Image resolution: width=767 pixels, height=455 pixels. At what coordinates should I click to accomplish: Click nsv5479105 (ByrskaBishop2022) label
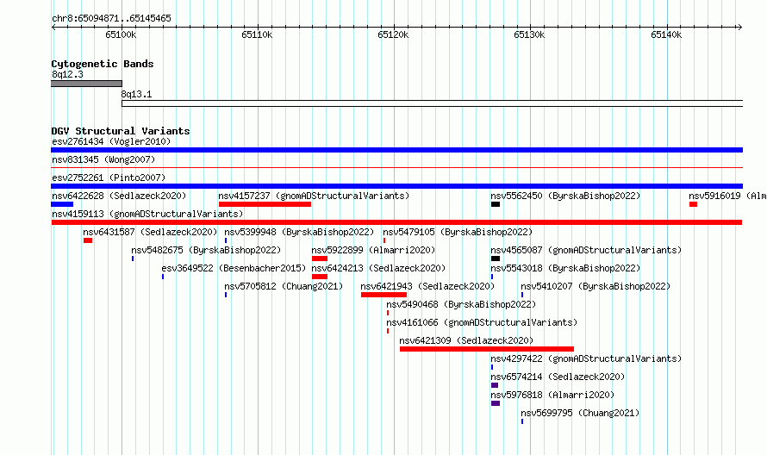click(458, 232)
